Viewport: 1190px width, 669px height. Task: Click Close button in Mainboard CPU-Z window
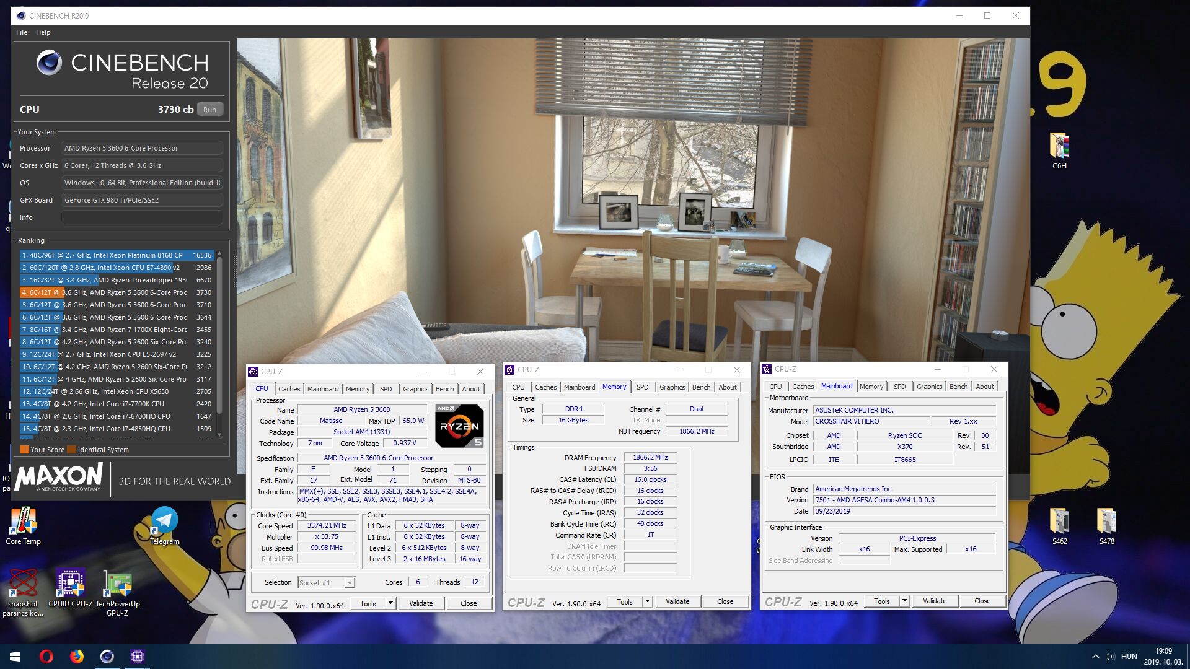982,601
